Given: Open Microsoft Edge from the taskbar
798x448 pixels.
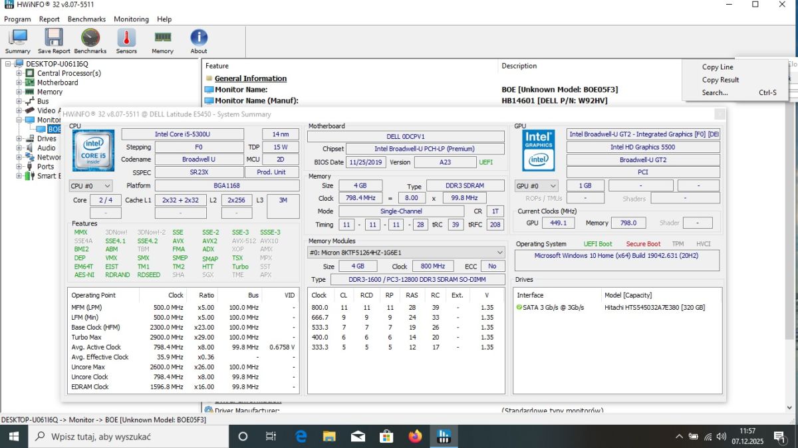Looking at the screenshot, I should [x=301, y=437].
